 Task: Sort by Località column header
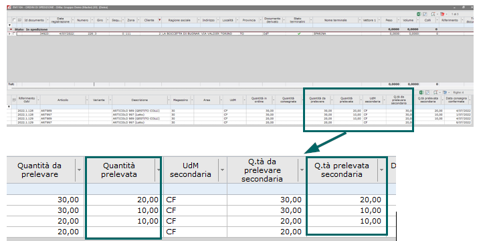coord(227,20)
